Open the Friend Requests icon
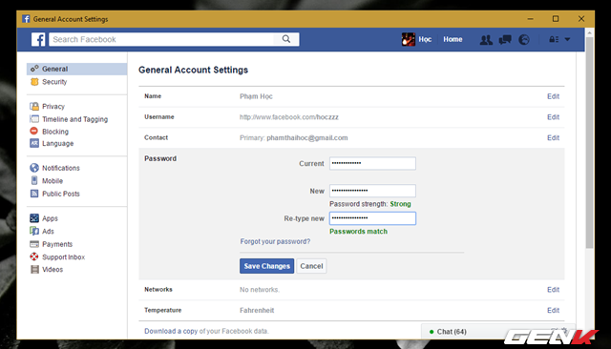611x349 pixels. point(486,40)
